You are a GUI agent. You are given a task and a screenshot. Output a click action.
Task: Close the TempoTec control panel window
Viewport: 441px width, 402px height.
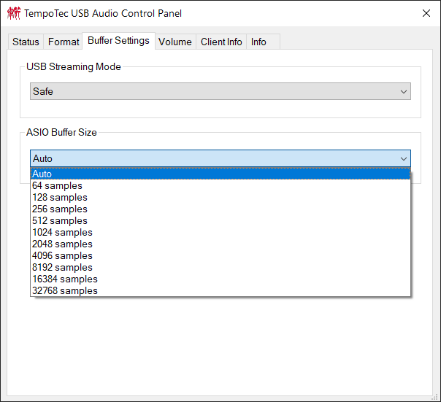(426, 13)
